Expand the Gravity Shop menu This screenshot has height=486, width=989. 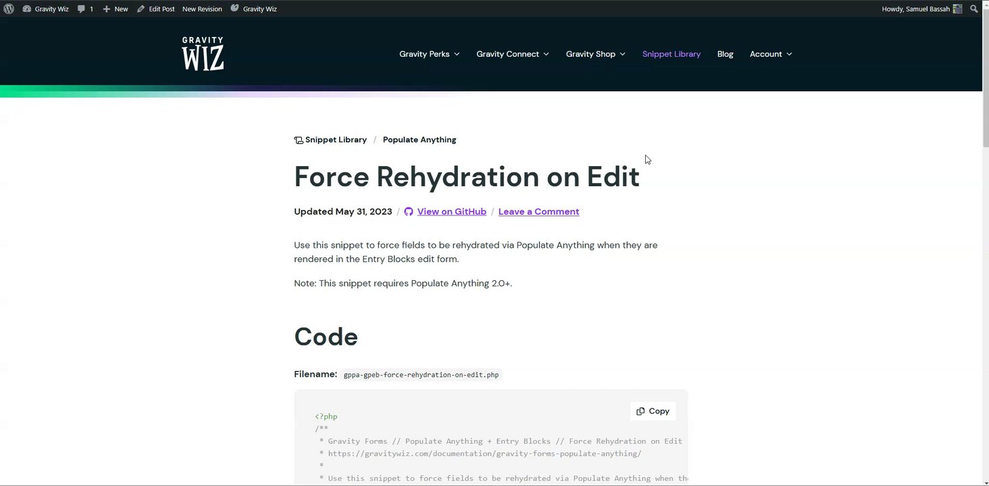(596, 54)
